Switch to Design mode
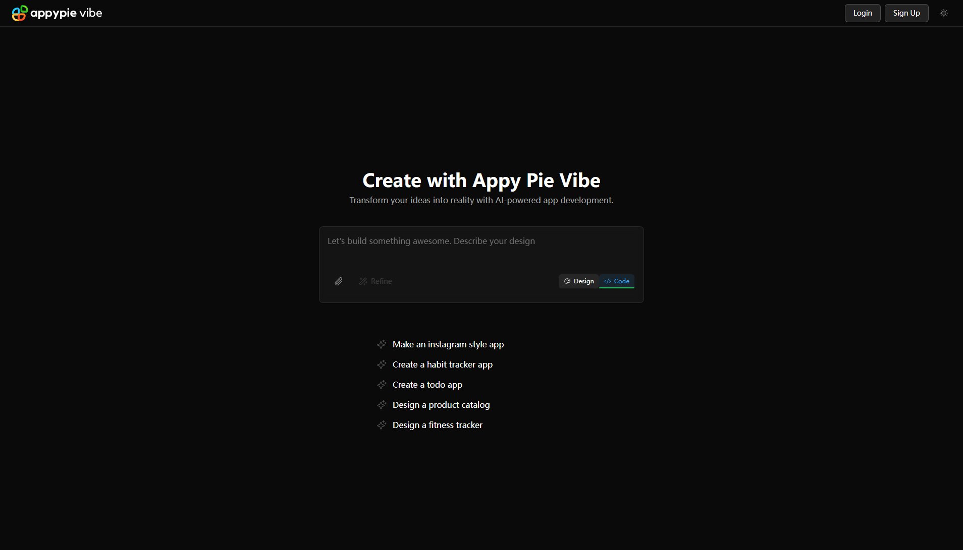This screenshot has width=963, height=550. [x=579, y=281]
